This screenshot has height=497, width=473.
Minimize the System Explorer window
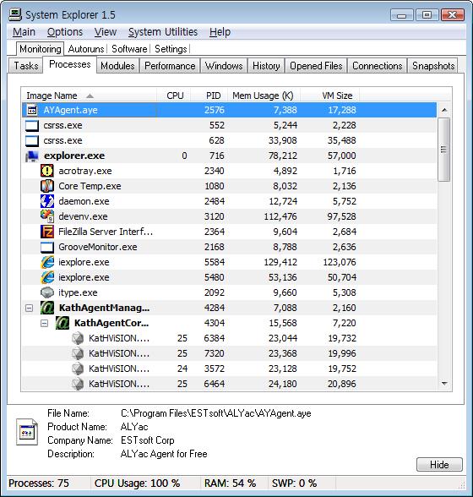(x=402, y=15)
